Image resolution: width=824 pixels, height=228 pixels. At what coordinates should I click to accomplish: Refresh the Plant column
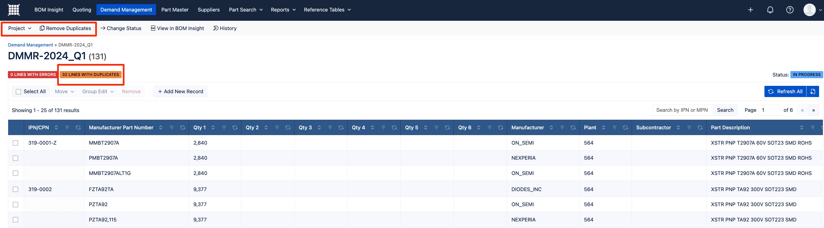(x=625, y=127)
